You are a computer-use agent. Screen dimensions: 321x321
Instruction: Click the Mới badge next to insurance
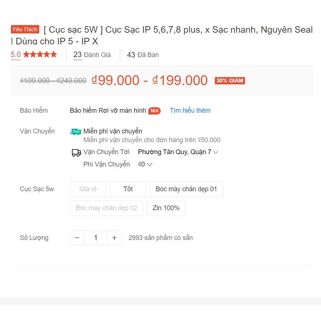(155, 111)
